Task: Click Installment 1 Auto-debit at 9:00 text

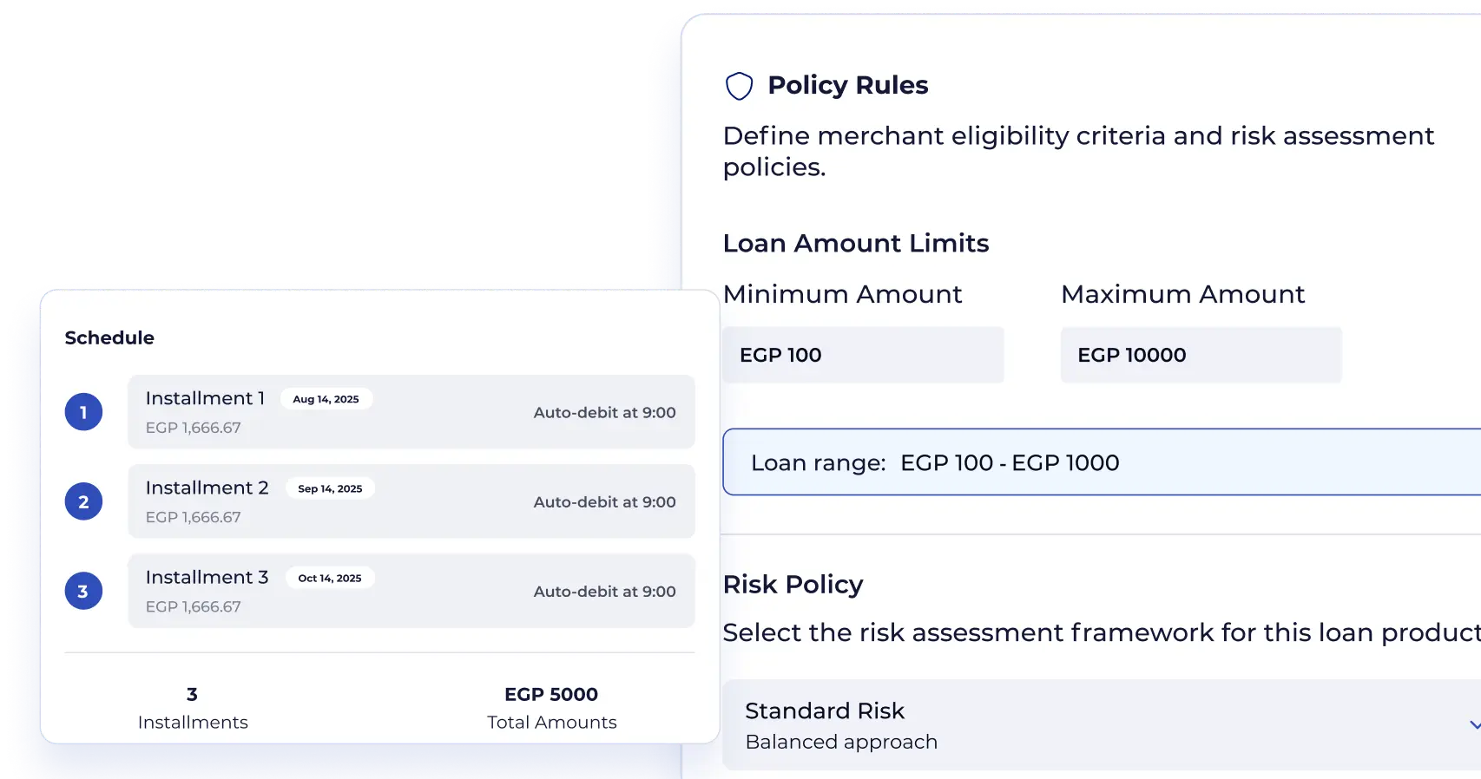Action: tap(604, 413)
